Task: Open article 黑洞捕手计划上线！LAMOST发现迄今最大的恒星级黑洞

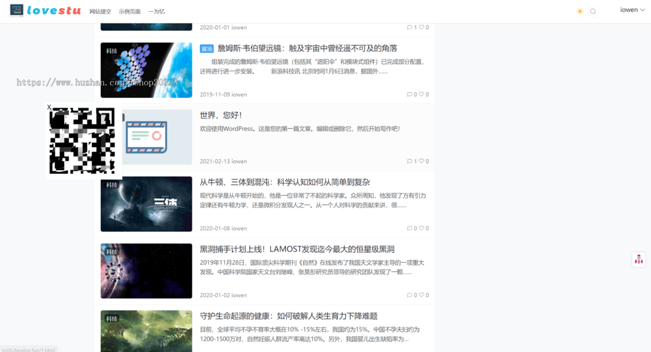Action: [x=297, y=249]
